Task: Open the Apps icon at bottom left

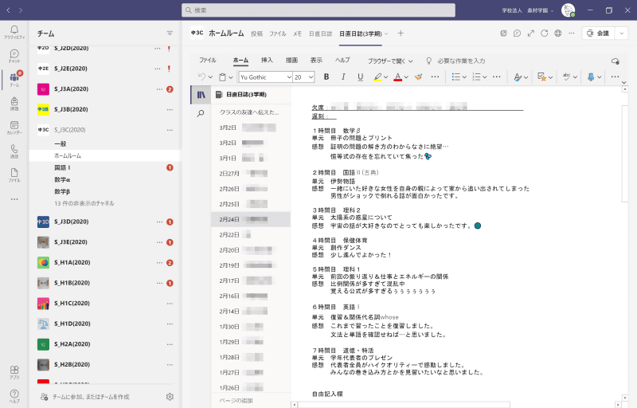Action: click(14, 372)
